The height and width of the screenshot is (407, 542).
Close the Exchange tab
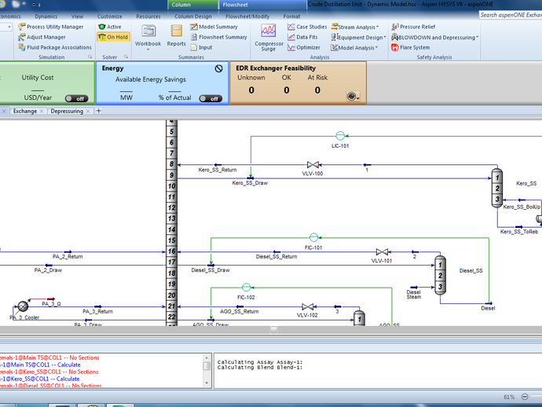[x=42, y=111]
